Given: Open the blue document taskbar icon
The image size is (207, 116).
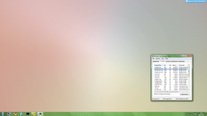Looking at the screenshot, I should pos(21,114).
